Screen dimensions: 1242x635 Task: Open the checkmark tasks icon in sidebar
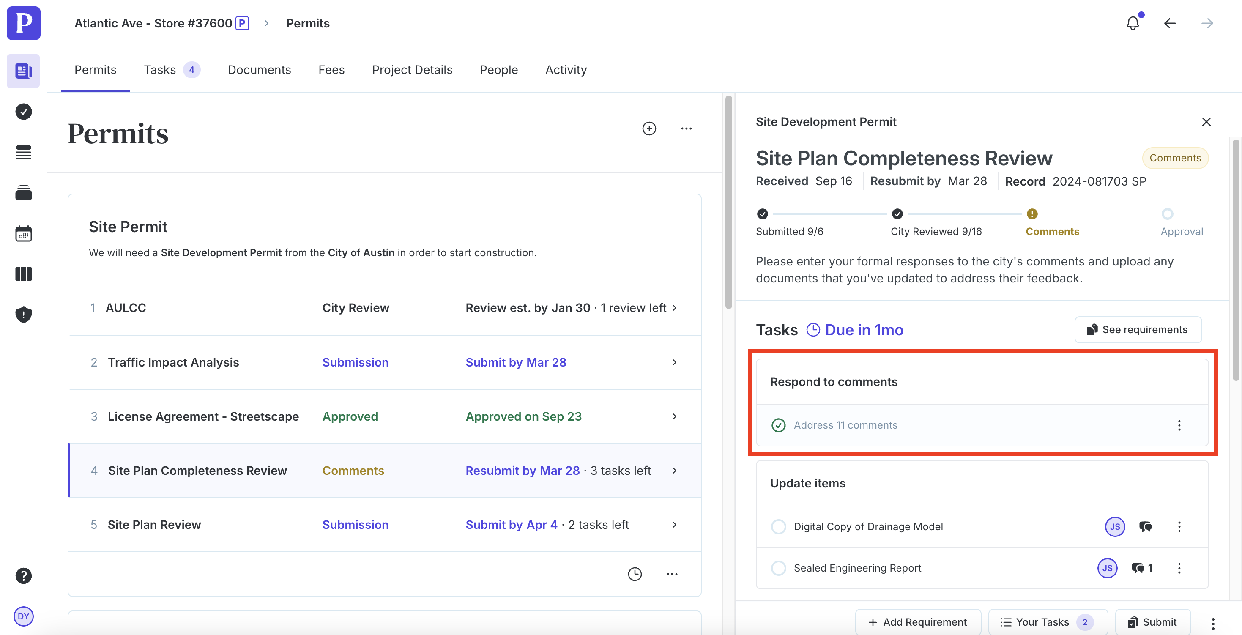pos(23,112)
